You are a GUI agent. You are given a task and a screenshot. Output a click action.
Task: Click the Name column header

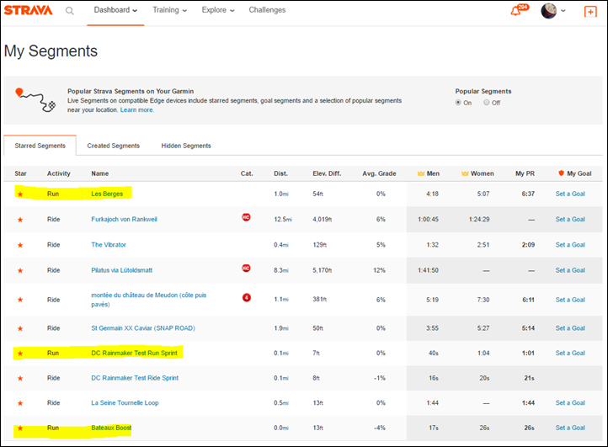99,173
